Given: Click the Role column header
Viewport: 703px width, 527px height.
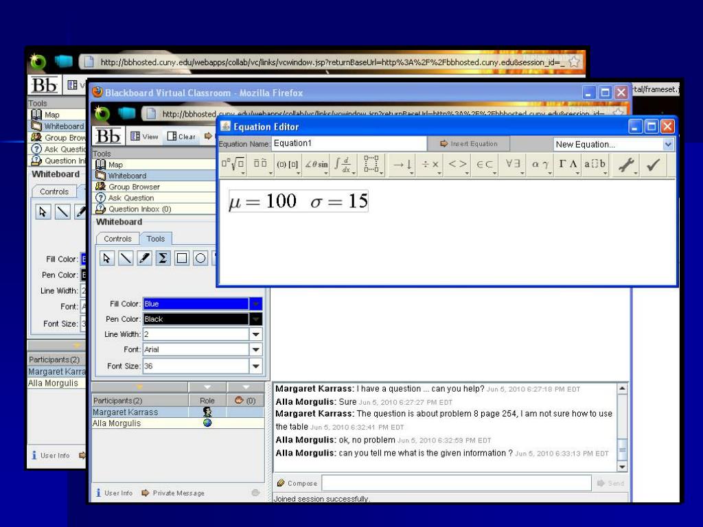Looking at the screenshot, I should (x=207, y=401).
